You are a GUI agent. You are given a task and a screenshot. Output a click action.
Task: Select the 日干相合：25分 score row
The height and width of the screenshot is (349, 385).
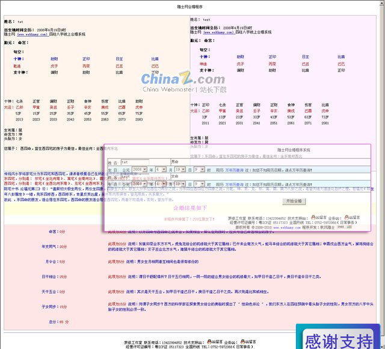(54, 277)
